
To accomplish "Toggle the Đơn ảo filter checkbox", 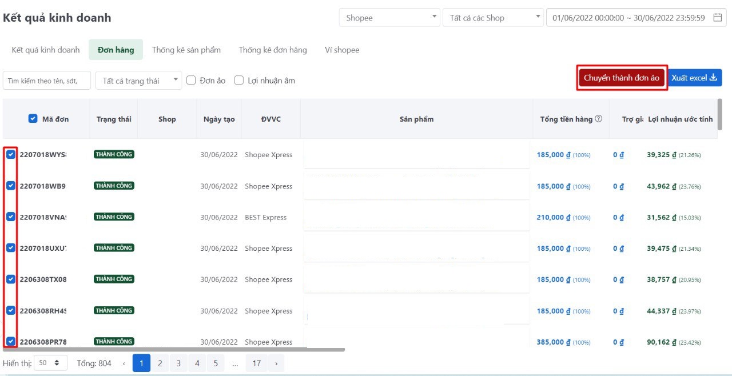I will [192, 81].
